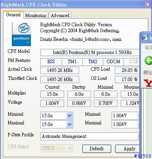Expand the Maximal multiplier dropdown

point(70,124)
